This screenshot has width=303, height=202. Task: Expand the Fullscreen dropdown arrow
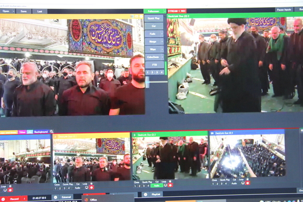click(165, 11)
